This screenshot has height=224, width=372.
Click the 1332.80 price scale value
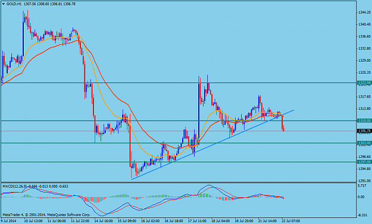coord(365,49)
